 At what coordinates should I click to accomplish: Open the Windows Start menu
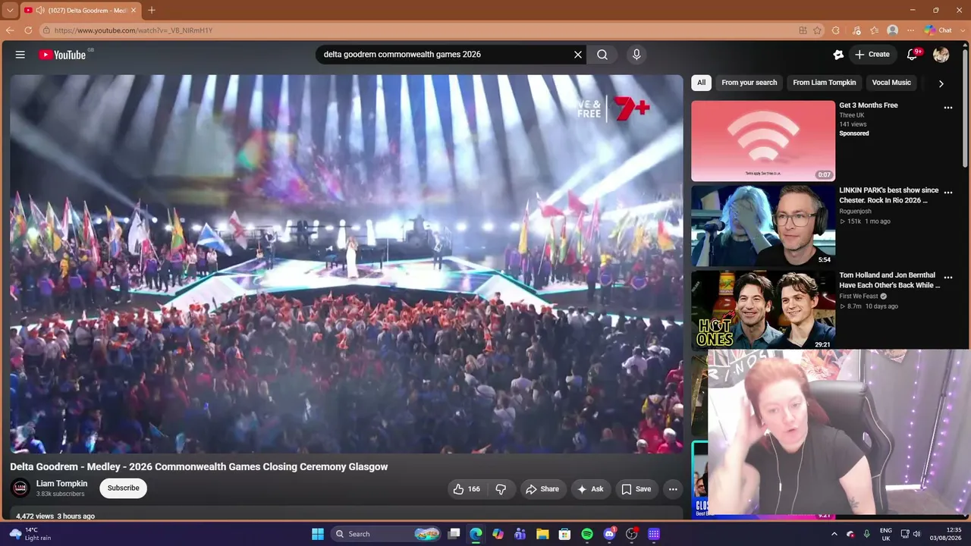318,534
